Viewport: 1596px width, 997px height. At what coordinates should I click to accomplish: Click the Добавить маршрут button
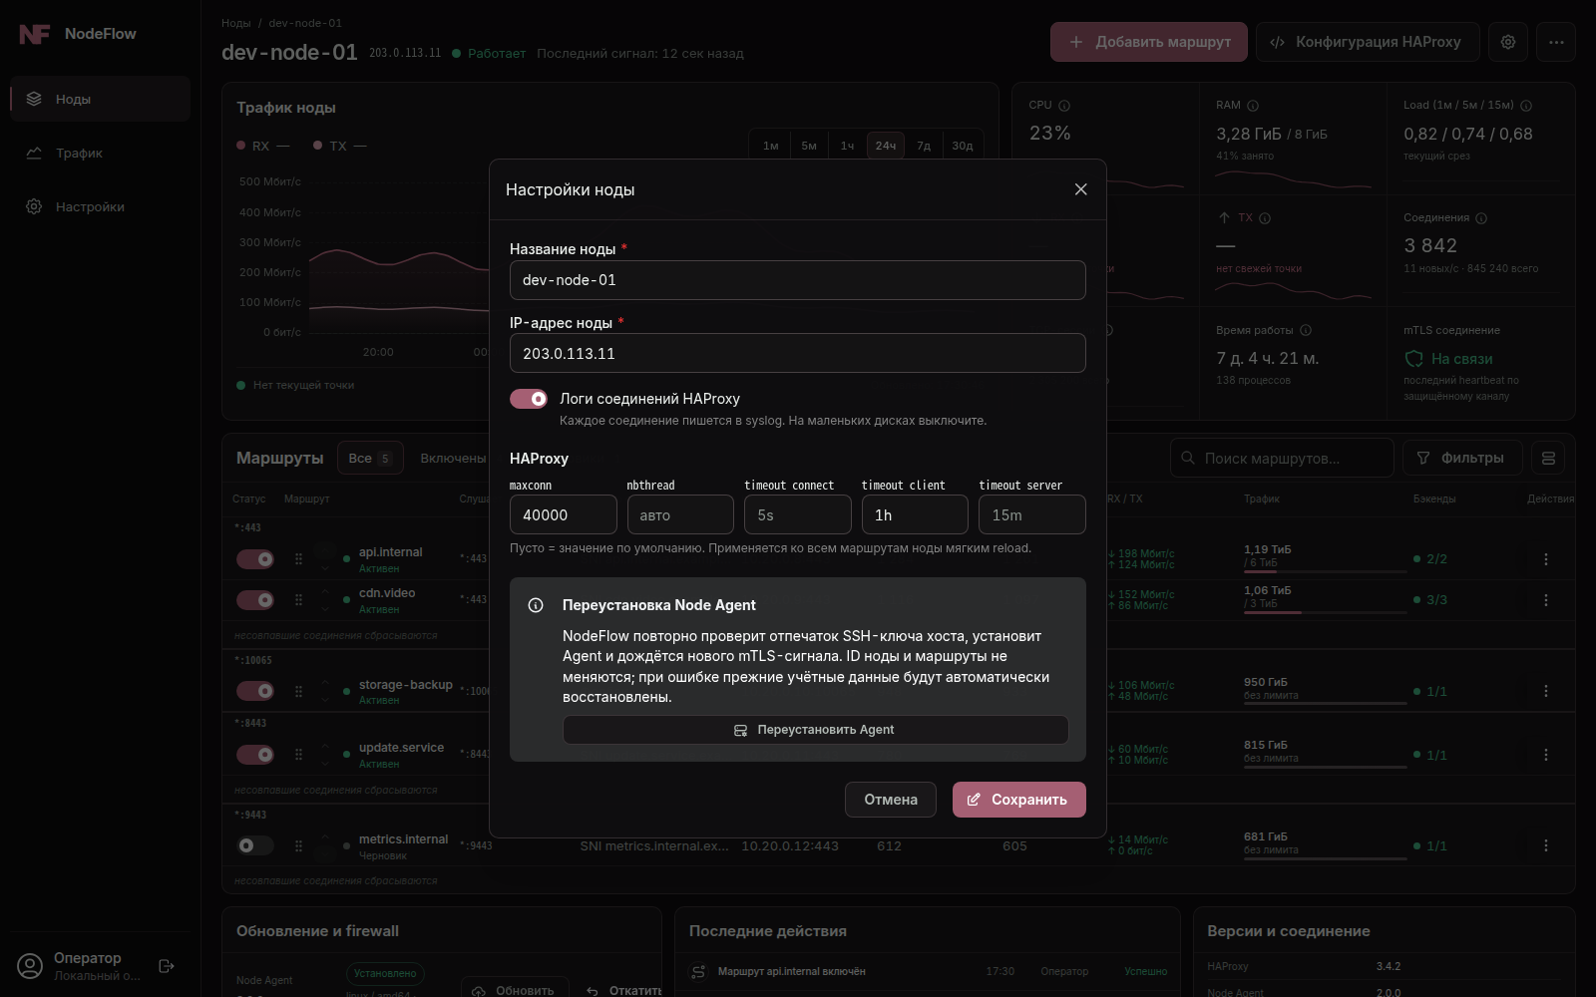(1149, 42)
